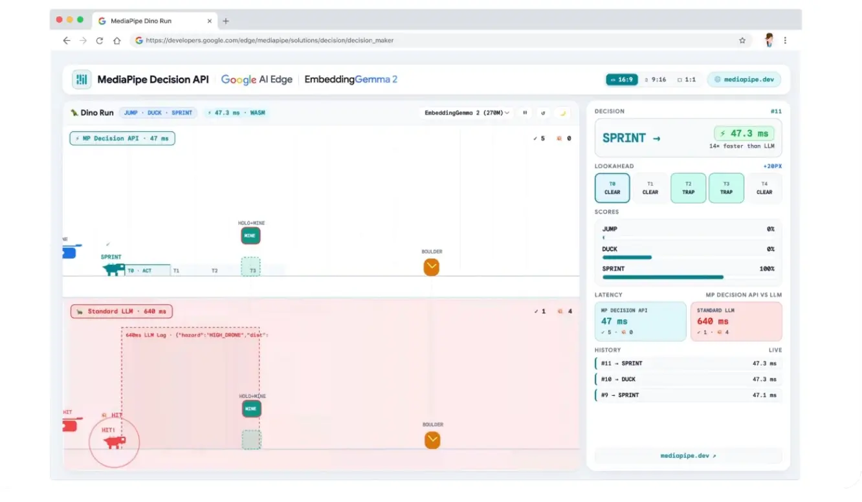Image resolution: width=862 pixels, height=502 pixels.
Task: Open the mediapipe.dev link at the panel bottom
Action: click(x=688, y=455)
